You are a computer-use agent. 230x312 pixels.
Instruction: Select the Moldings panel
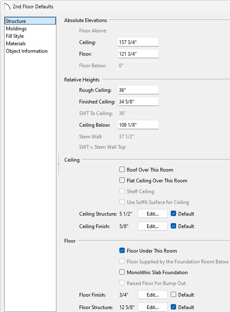click(16, 29)
